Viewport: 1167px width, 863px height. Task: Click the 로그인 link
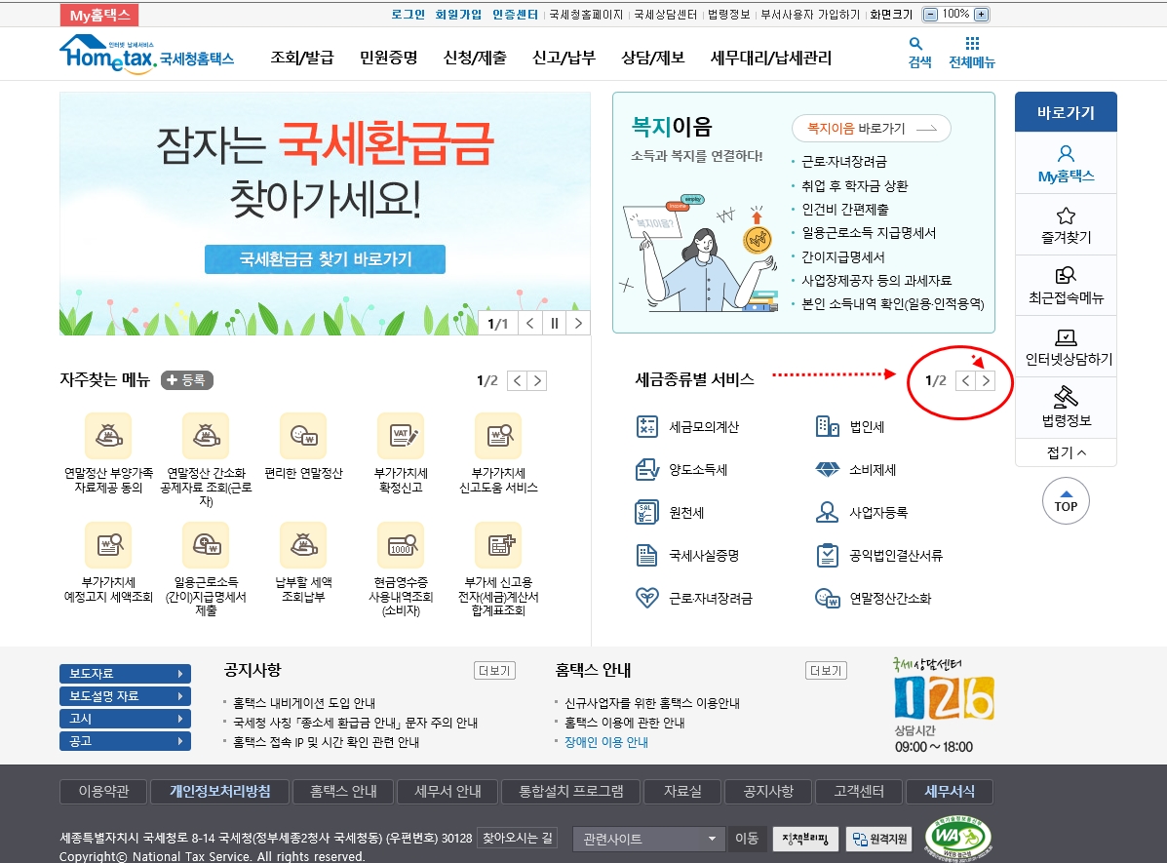408,15
